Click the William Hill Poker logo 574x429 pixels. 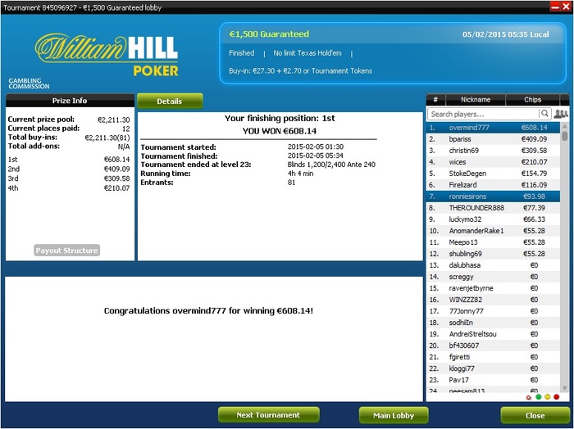coord(107,55)
